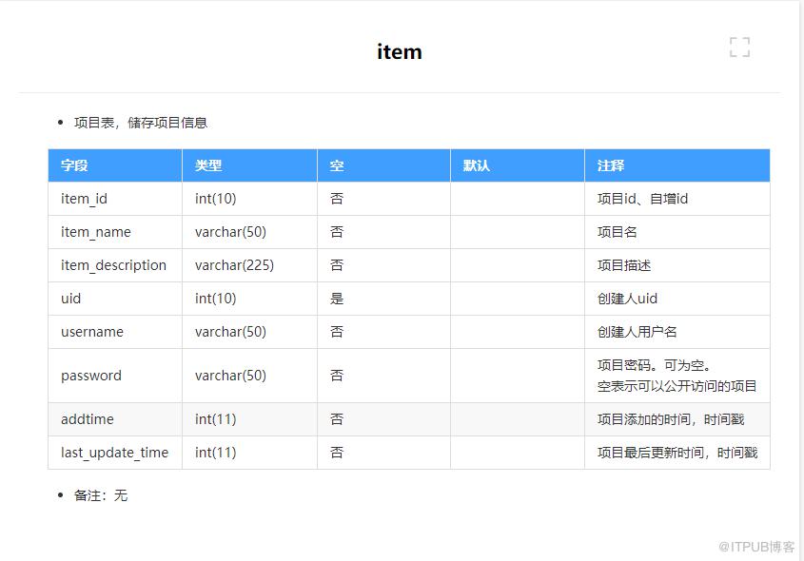The image size is (804, 561).
Task: Click "否" in the item_id row
Action: [337, 199]
